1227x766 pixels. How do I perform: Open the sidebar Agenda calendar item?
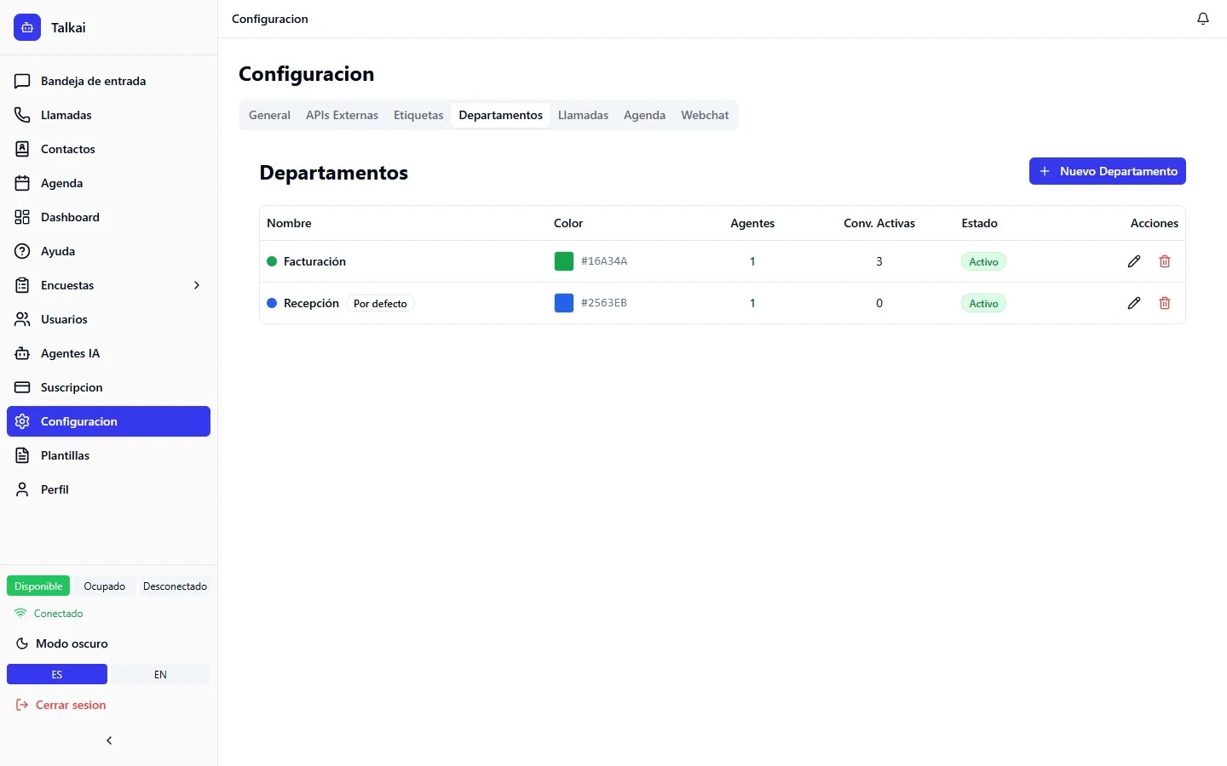(x=108, y=183)
